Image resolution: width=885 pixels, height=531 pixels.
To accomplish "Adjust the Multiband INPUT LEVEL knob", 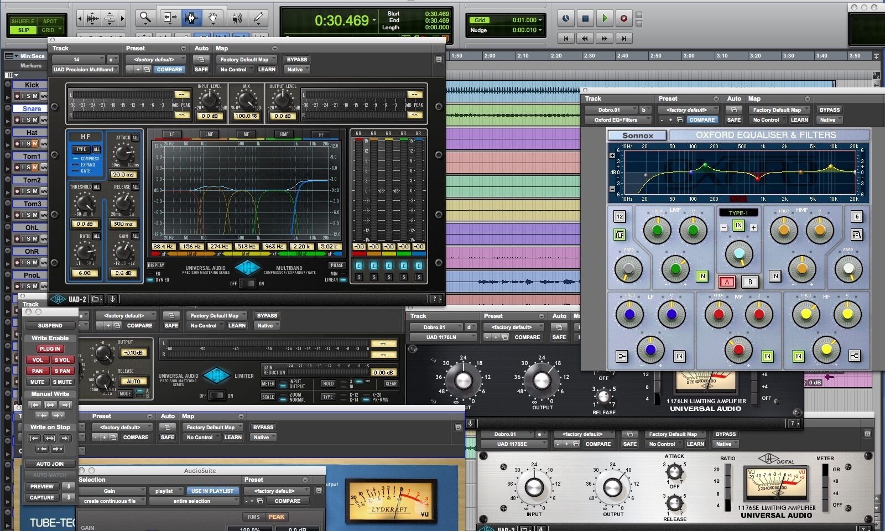I will click(x=209, y=100).
